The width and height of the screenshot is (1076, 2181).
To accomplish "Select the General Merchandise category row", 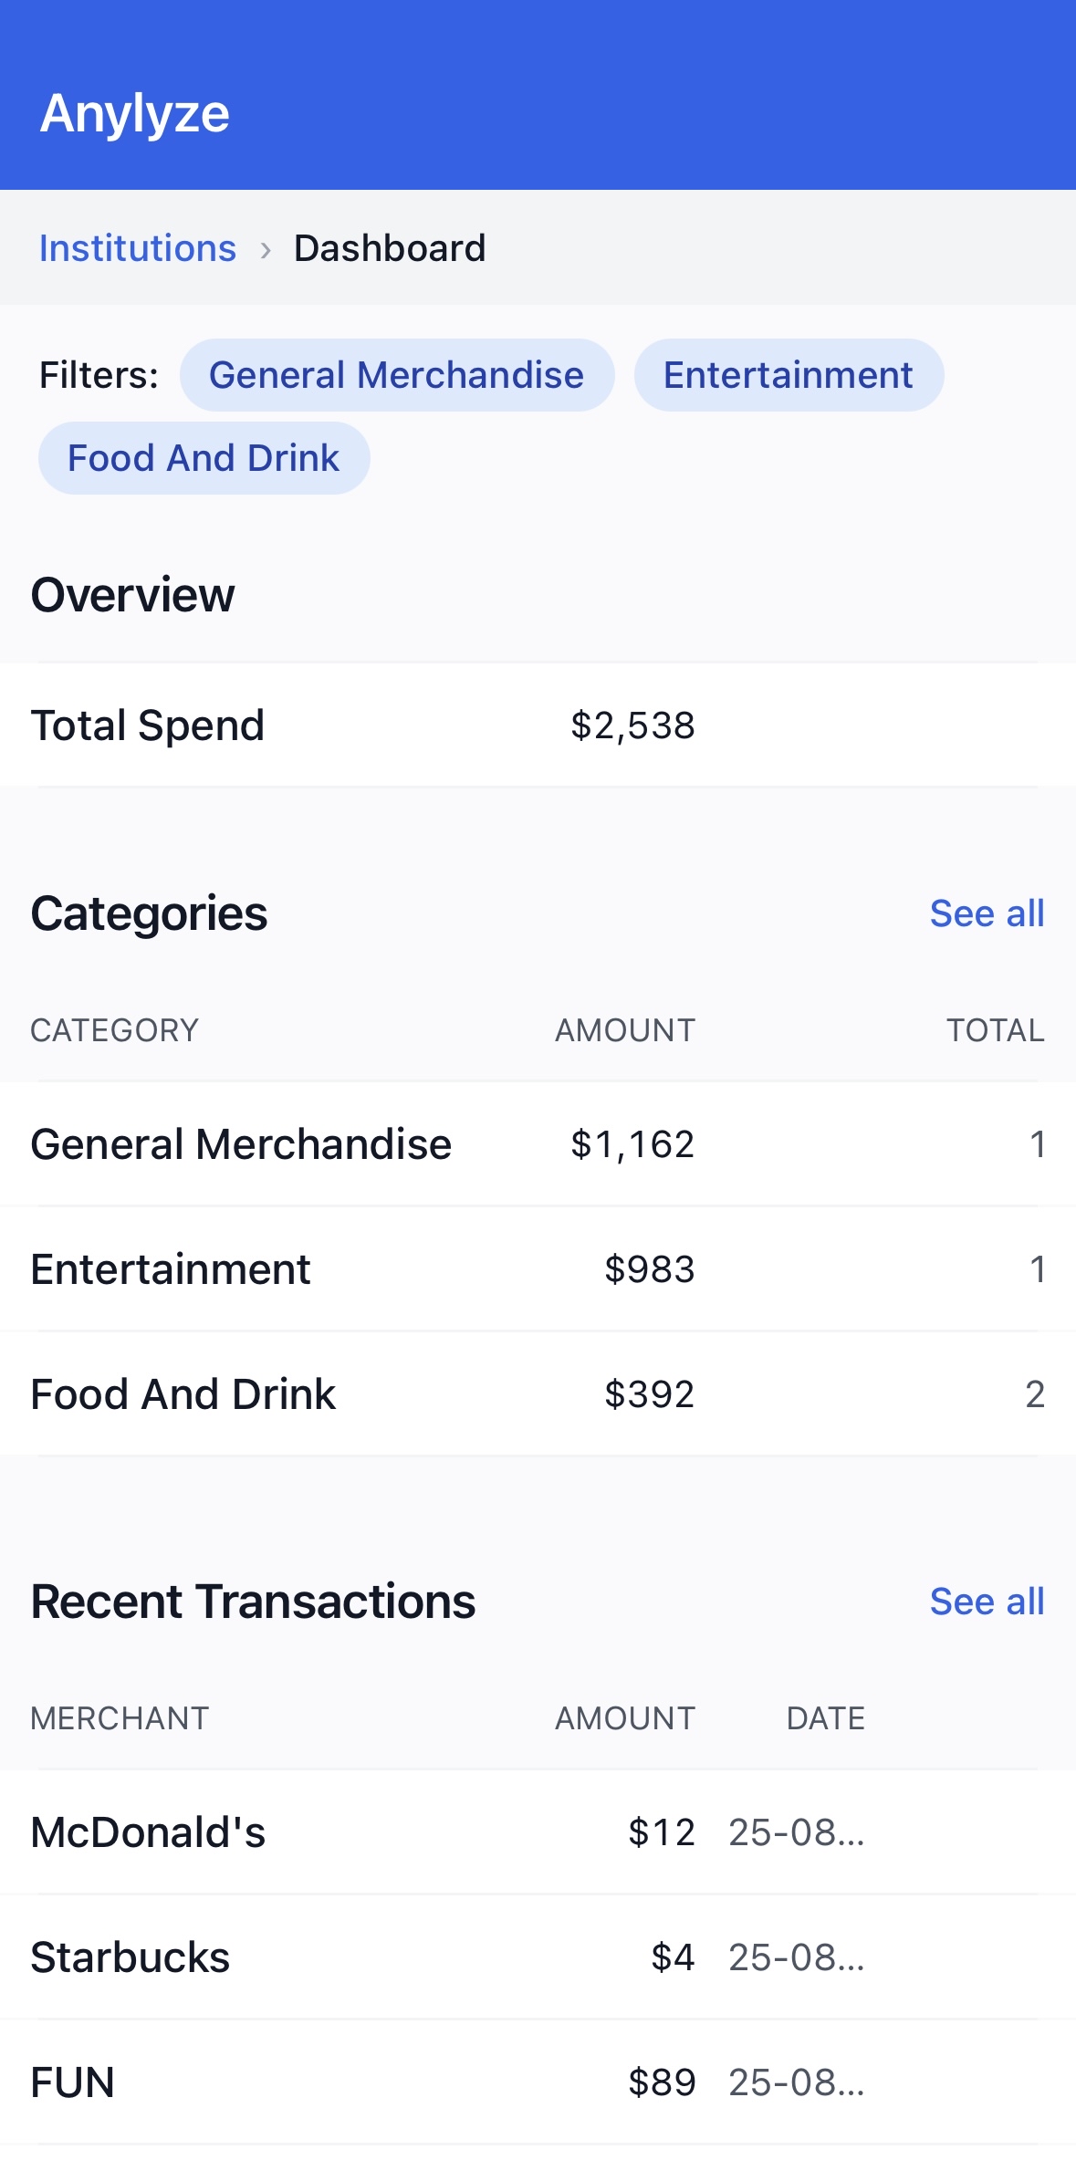I will coord(538,1144).
